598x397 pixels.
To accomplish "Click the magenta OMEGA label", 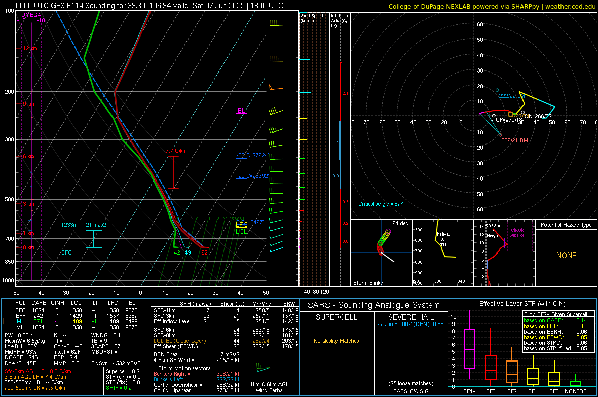I will tap(31, 15).
